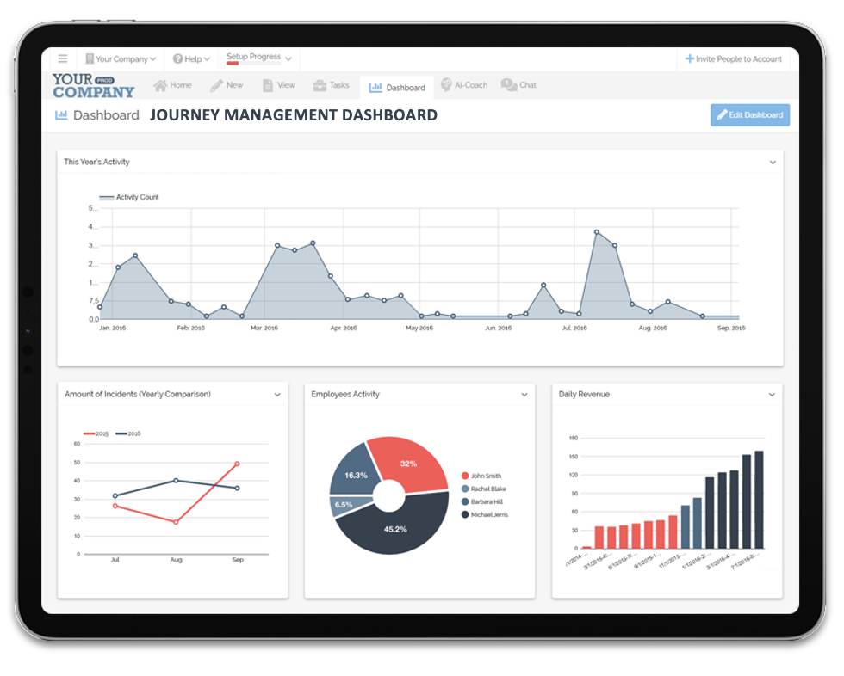Viewport: 844px width, 676px height.
Task: Click the View document icon
Action: (268, 85)
